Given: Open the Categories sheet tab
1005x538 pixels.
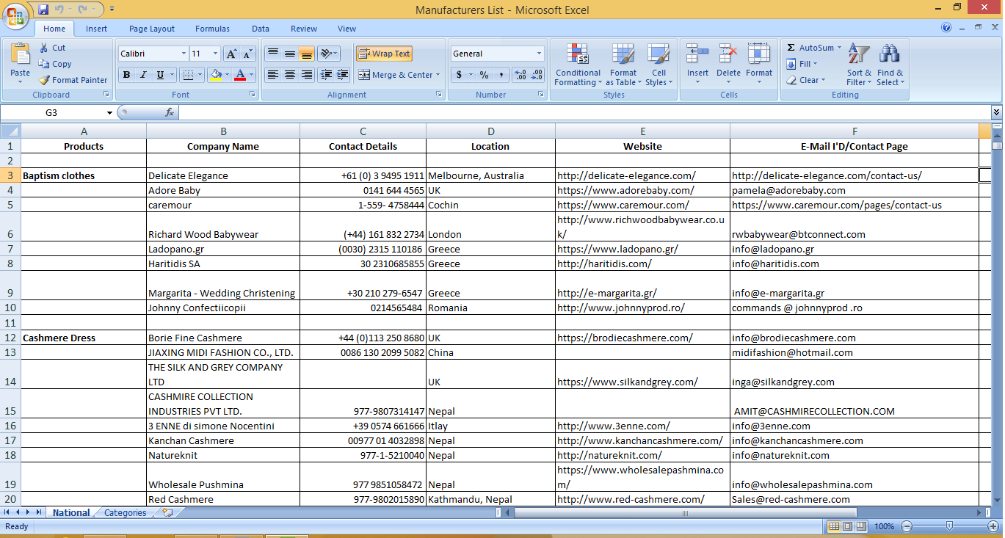Looking at the screenshot, I should point(125,513).
